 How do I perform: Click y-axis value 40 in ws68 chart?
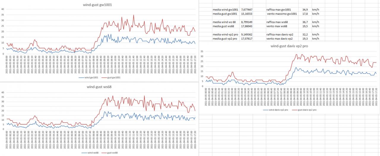[3, 92]
